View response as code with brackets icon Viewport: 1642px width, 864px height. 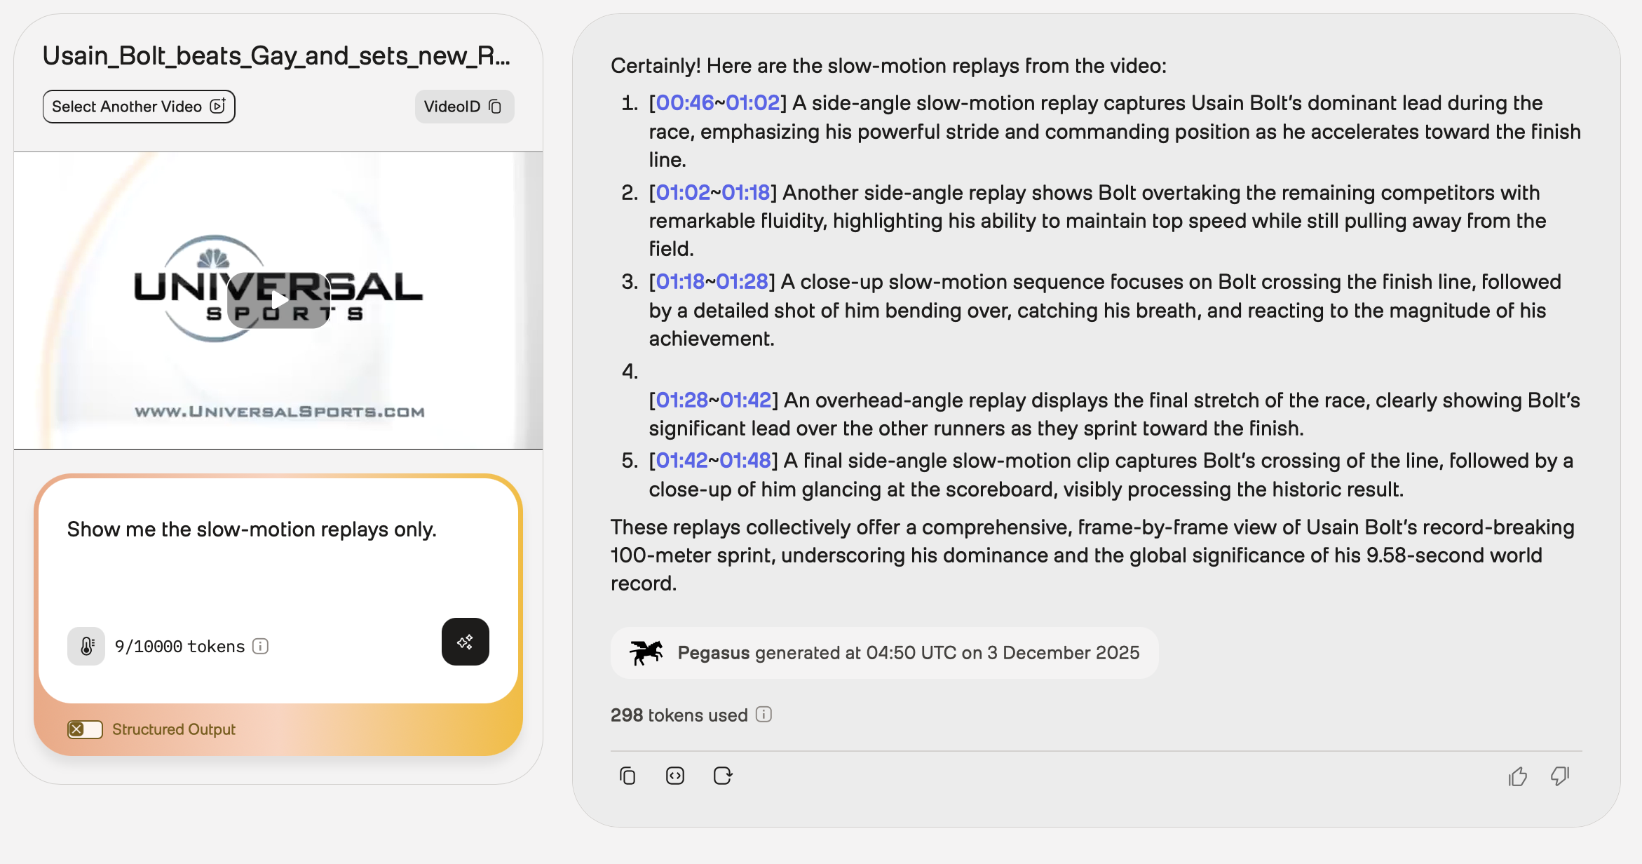click(675, 776)
